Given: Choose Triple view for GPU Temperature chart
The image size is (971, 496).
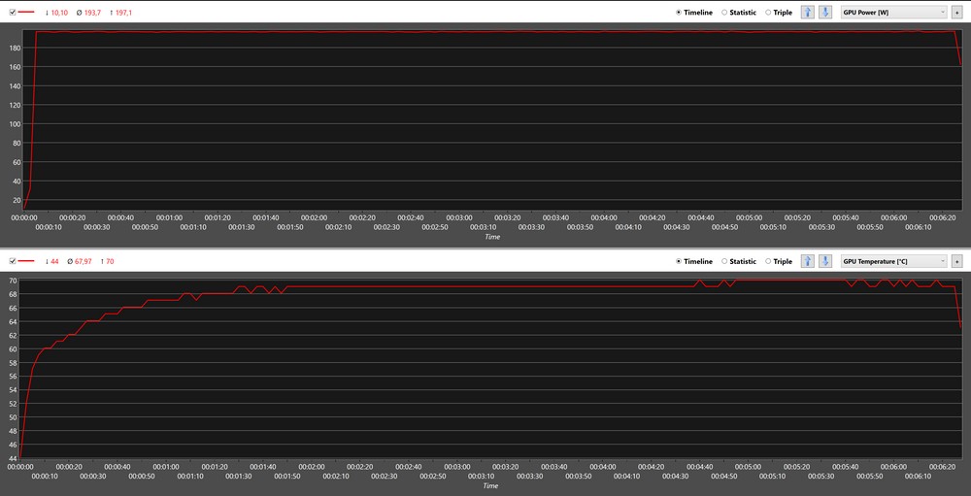Looking at the screenshot, I should click(x=769, y=261).
